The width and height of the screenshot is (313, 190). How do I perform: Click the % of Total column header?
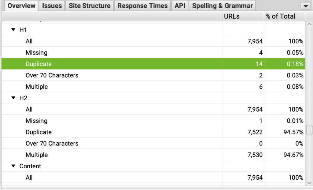click(284, 16)
